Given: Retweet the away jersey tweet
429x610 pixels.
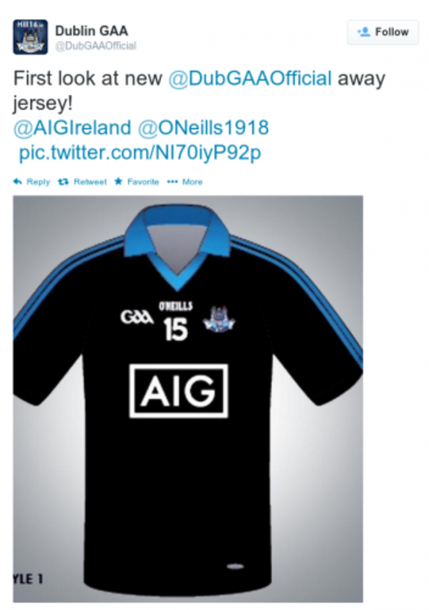Looking at the screenshot, I should 82,182.
